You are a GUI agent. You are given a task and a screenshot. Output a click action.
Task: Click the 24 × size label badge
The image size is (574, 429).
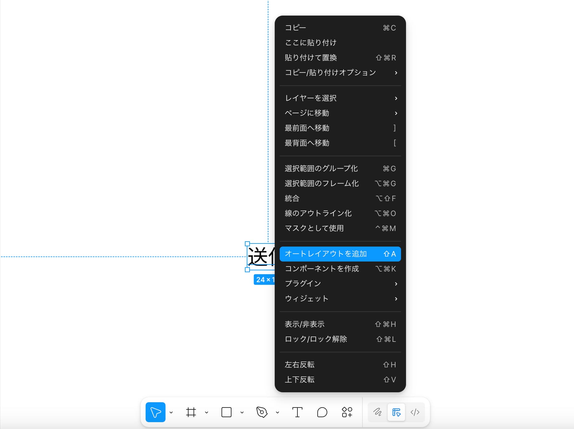264,280
